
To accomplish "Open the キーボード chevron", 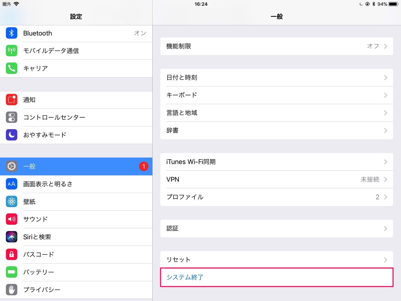I will coord(386,95).
